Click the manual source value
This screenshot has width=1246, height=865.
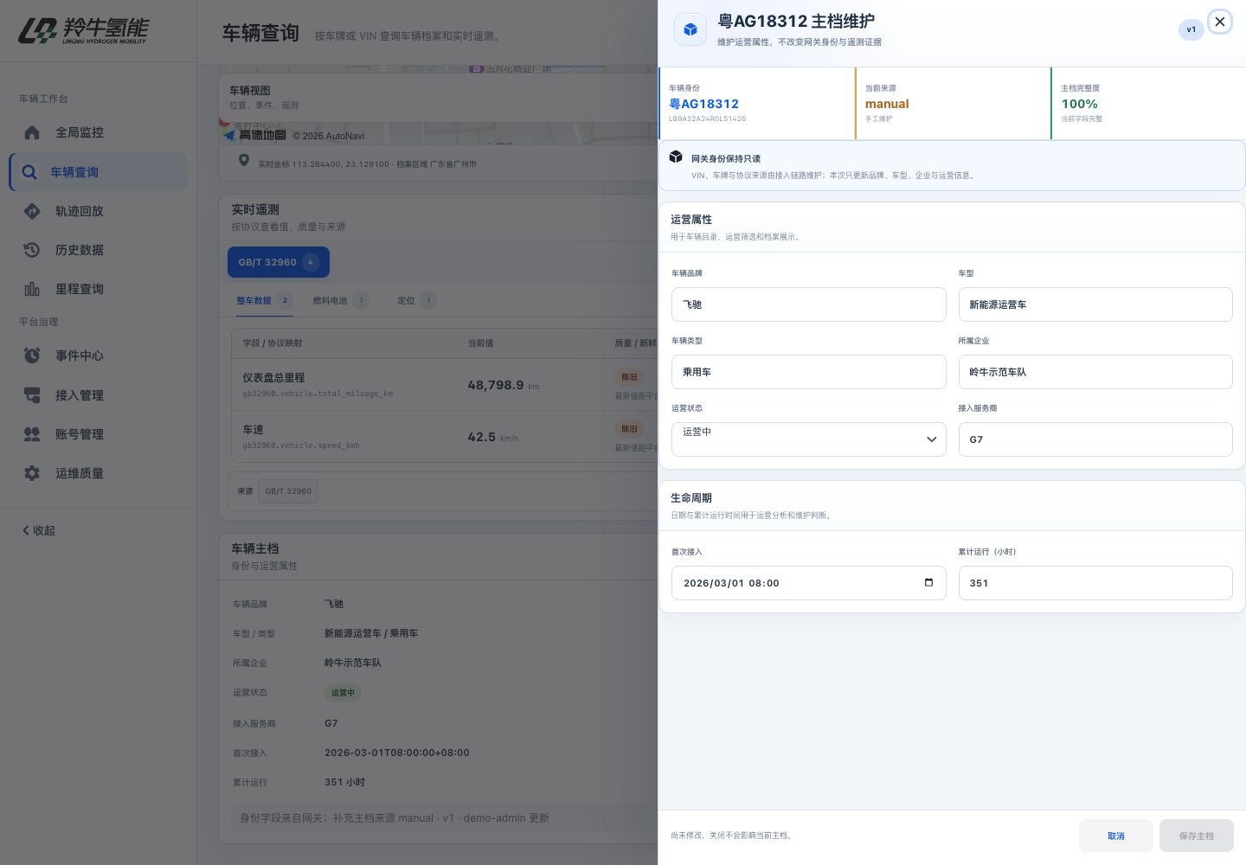pos(887,104)
